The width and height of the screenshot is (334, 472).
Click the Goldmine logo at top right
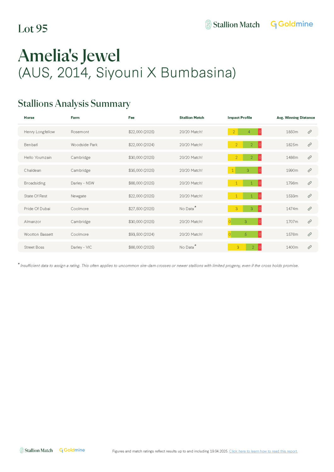[x=292, y=24]
